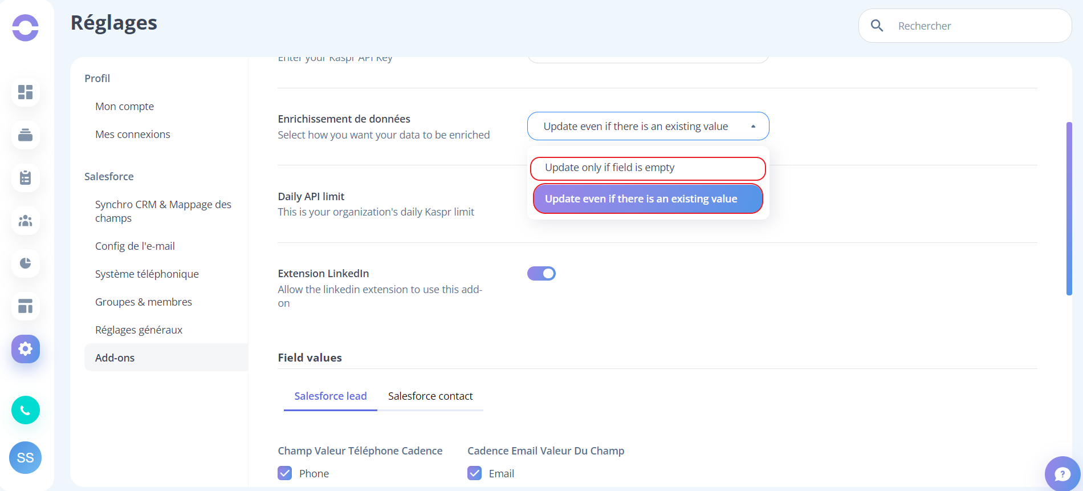Open Groupes & membres settings
This screenshot has width=1083, height=491.
(x=144, y=302)
